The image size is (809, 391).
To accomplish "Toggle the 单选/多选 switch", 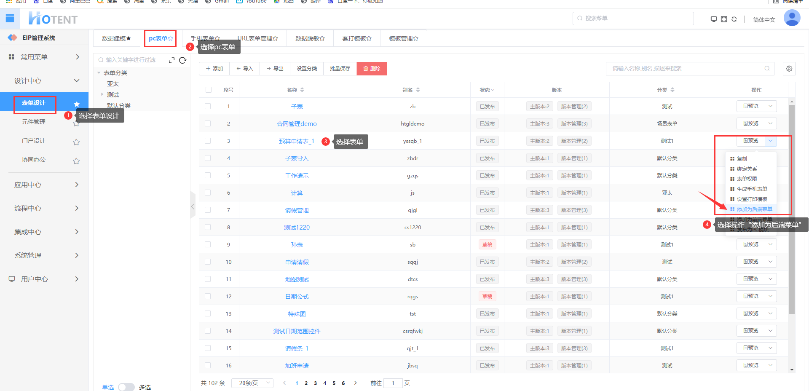I will point(126,387).
